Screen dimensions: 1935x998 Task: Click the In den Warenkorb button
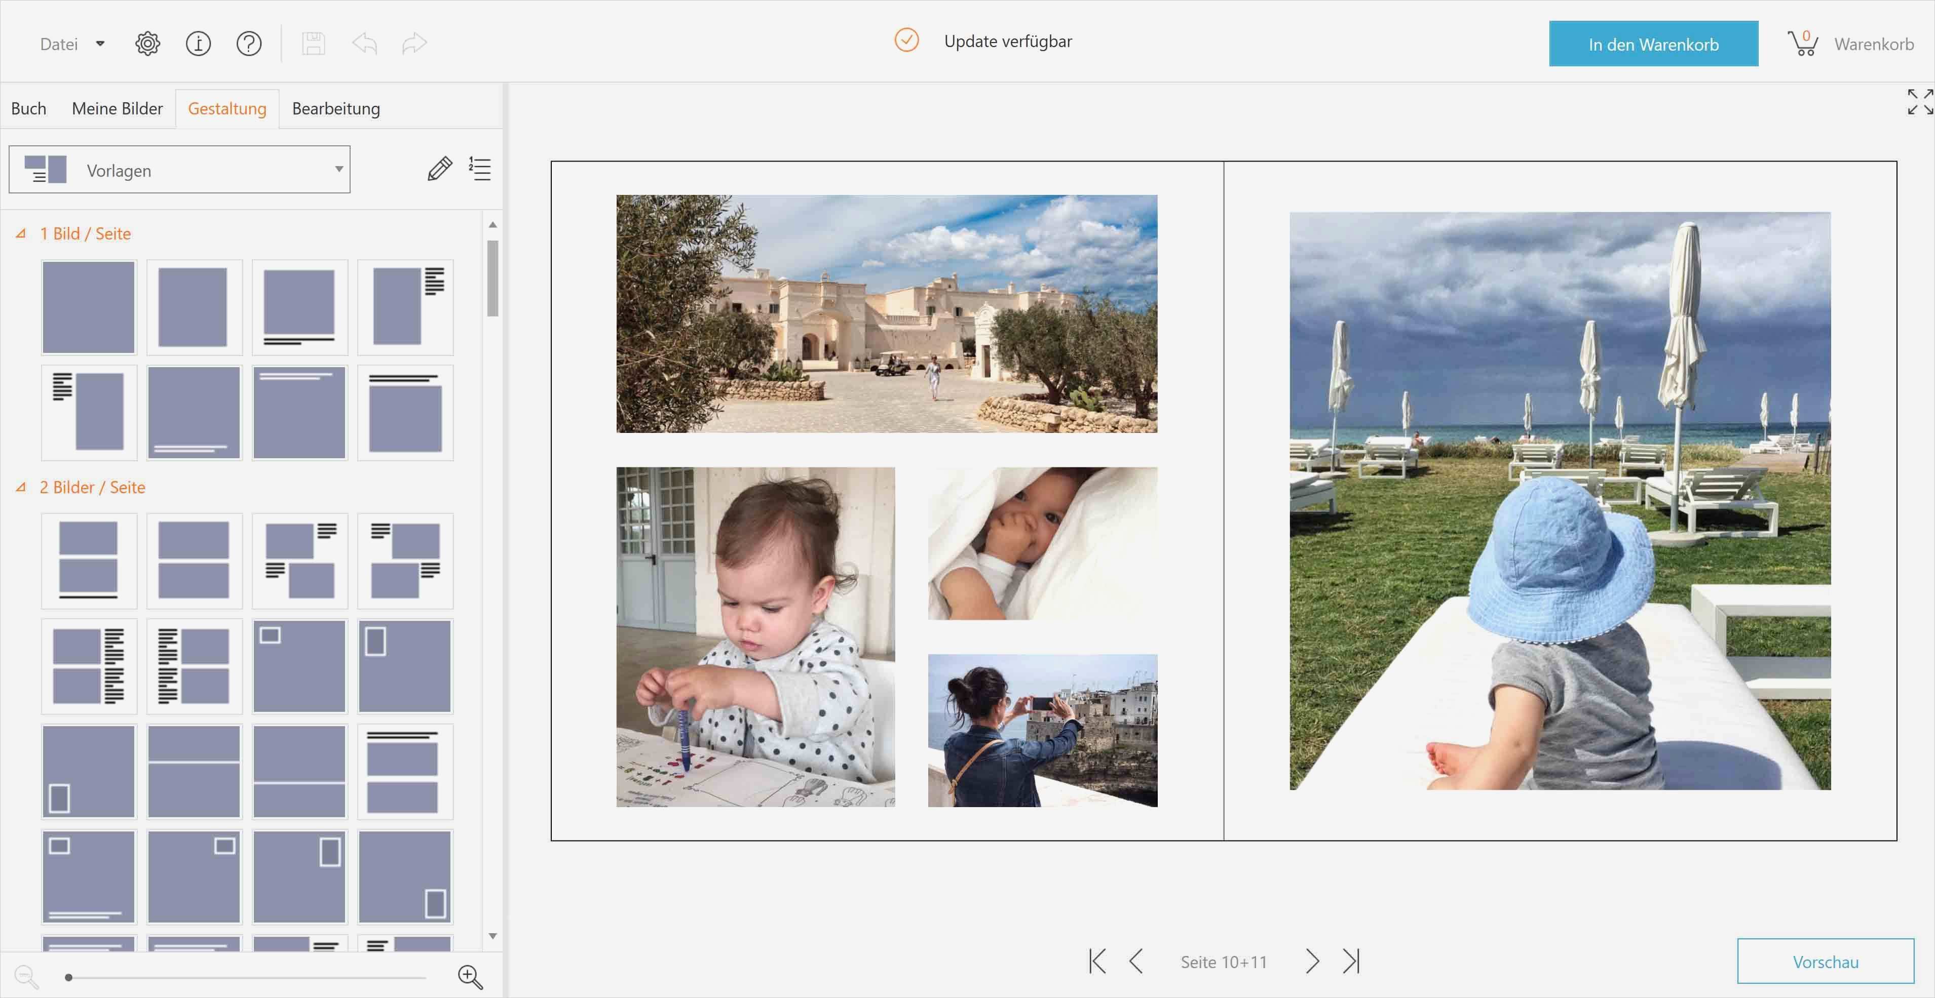[1653, 45]
